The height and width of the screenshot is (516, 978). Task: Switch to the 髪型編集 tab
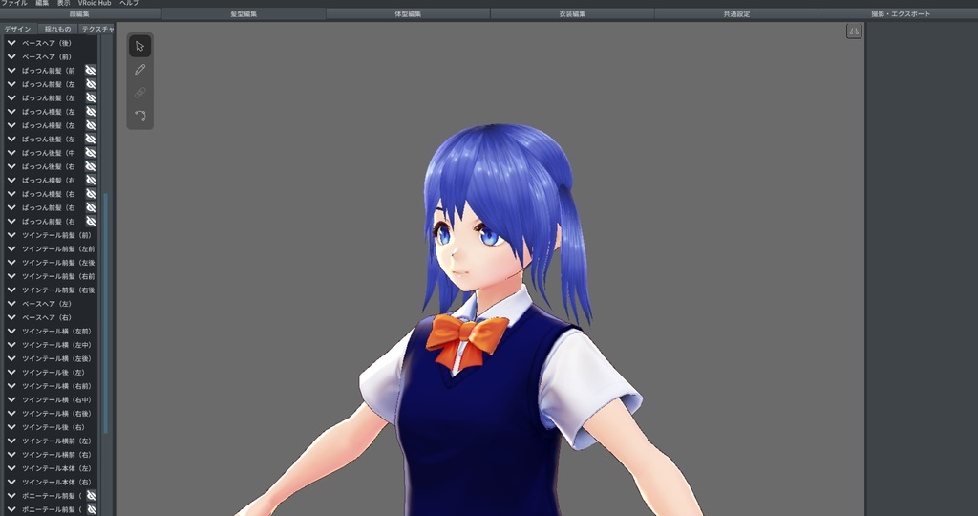coord(244,13)
